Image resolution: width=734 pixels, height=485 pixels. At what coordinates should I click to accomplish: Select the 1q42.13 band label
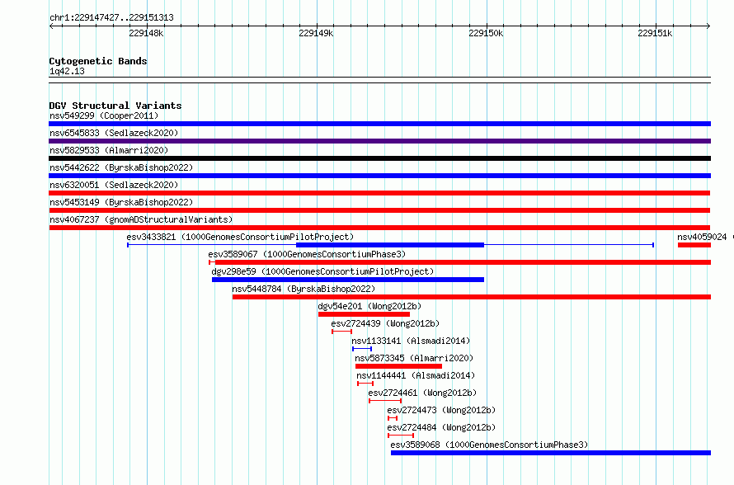67,71
